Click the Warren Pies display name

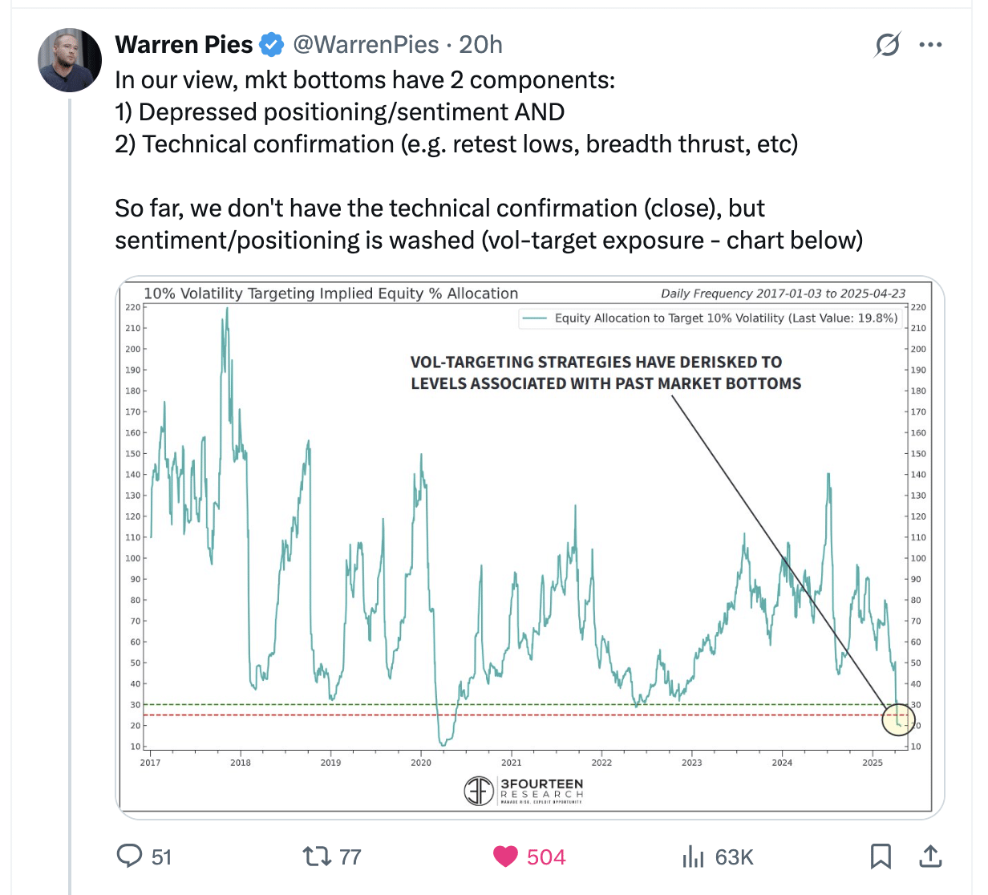click(x=184, y=45)
